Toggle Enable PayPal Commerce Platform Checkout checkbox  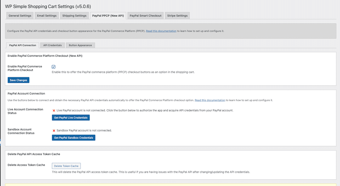[x=54, y=67]
